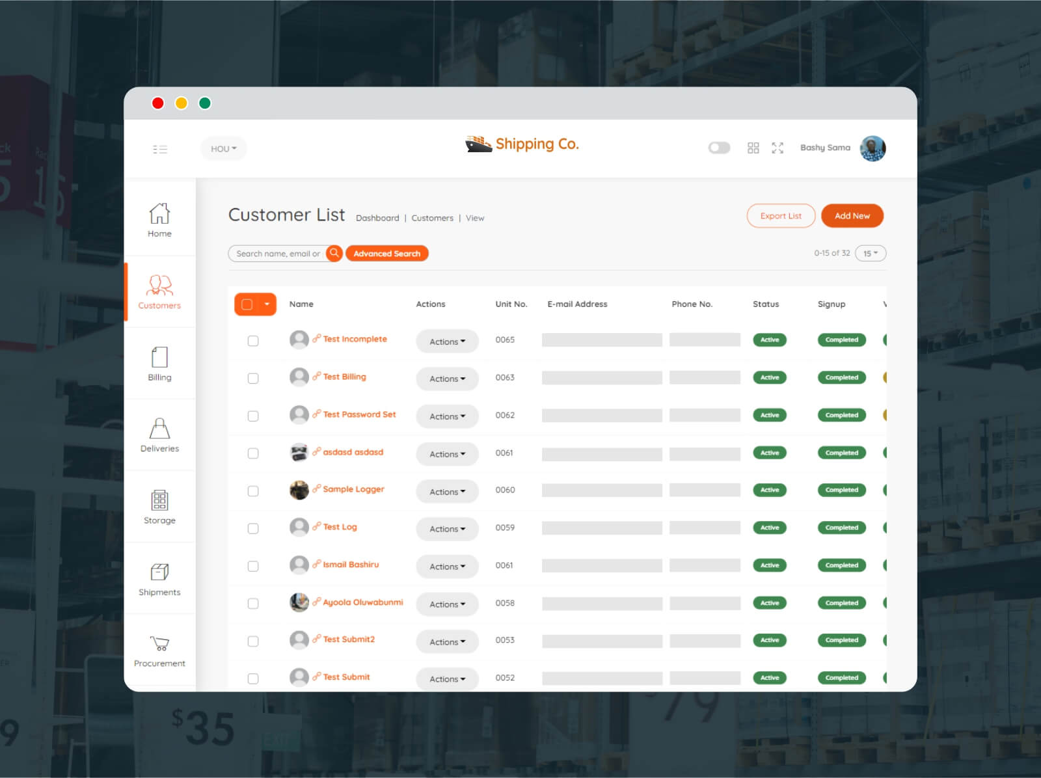Click the Customers breadcrumb link

[x=432, y=218]
